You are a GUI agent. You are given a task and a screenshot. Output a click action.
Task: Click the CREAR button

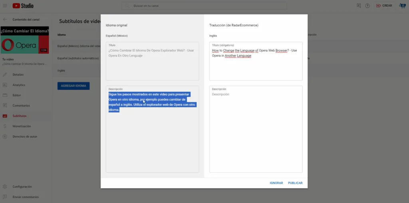(384, 6)
